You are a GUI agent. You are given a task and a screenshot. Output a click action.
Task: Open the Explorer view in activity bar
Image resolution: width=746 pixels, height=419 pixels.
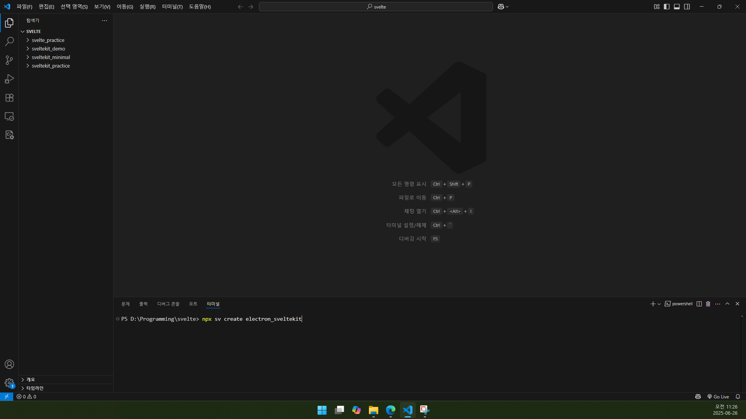click(x=9, y=23)
